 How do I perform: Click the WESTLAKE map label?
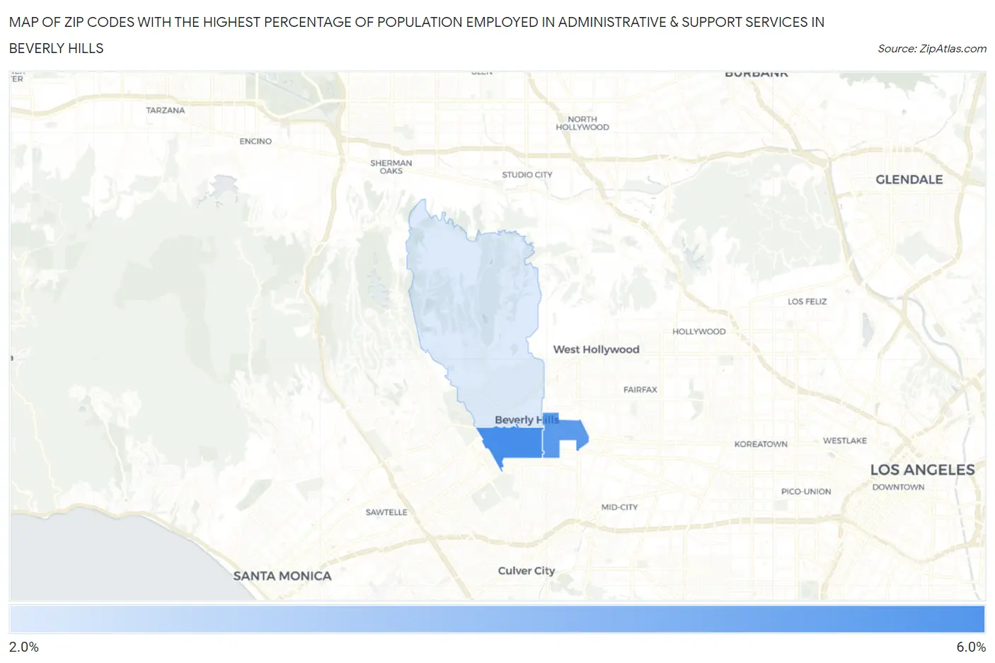[845, 441]
